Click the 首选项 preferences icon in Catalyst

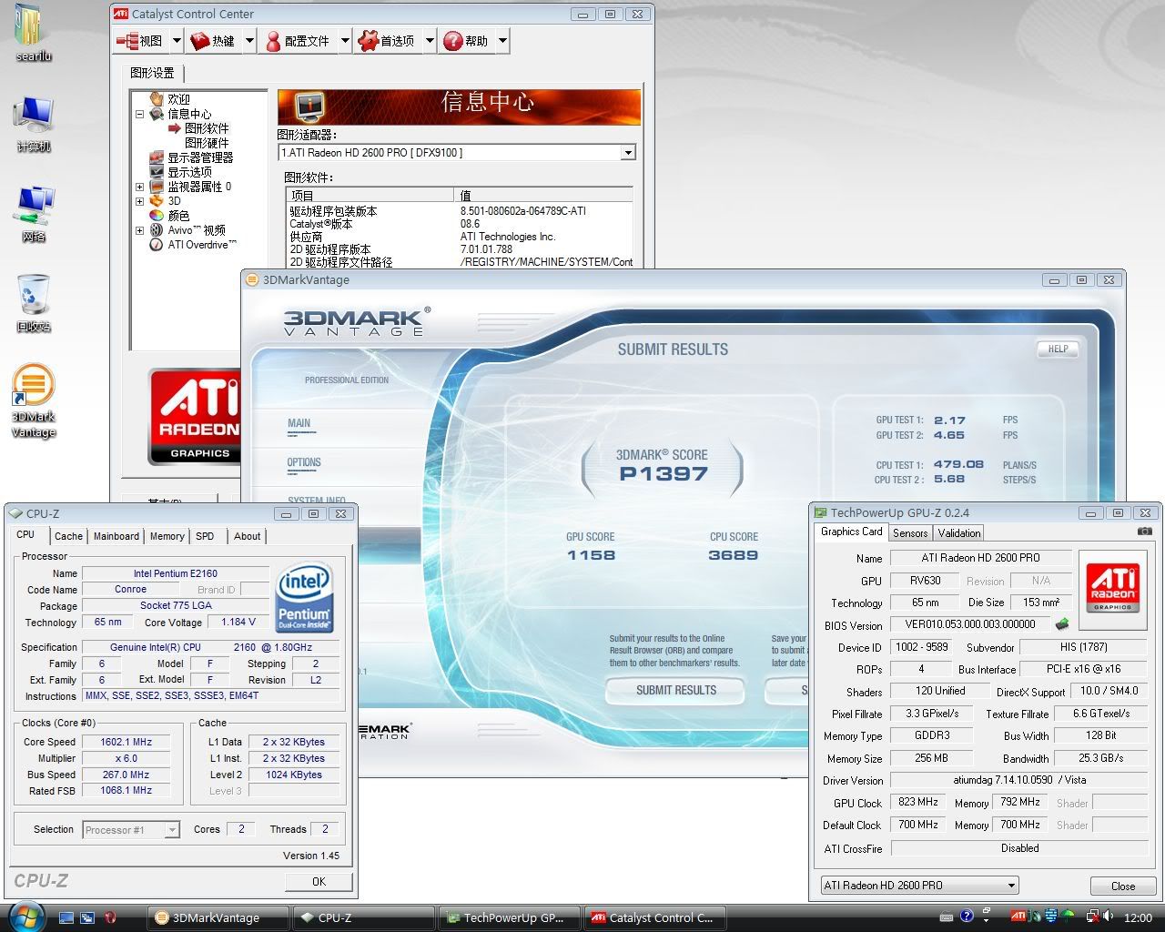click(369, 41)
